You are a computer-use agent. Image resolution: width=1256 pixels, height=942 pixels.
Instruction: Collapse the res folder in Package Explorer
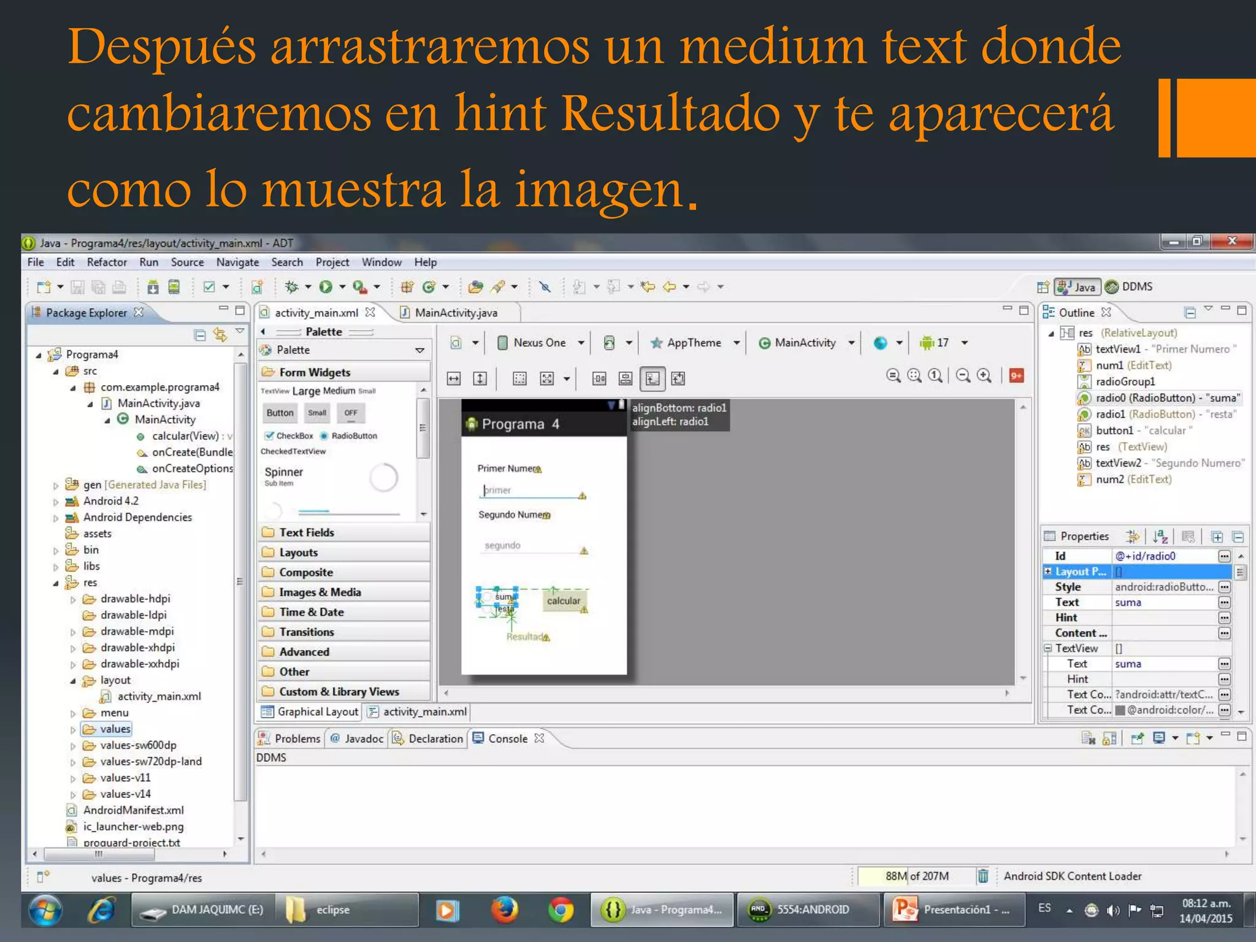point(56,583)
